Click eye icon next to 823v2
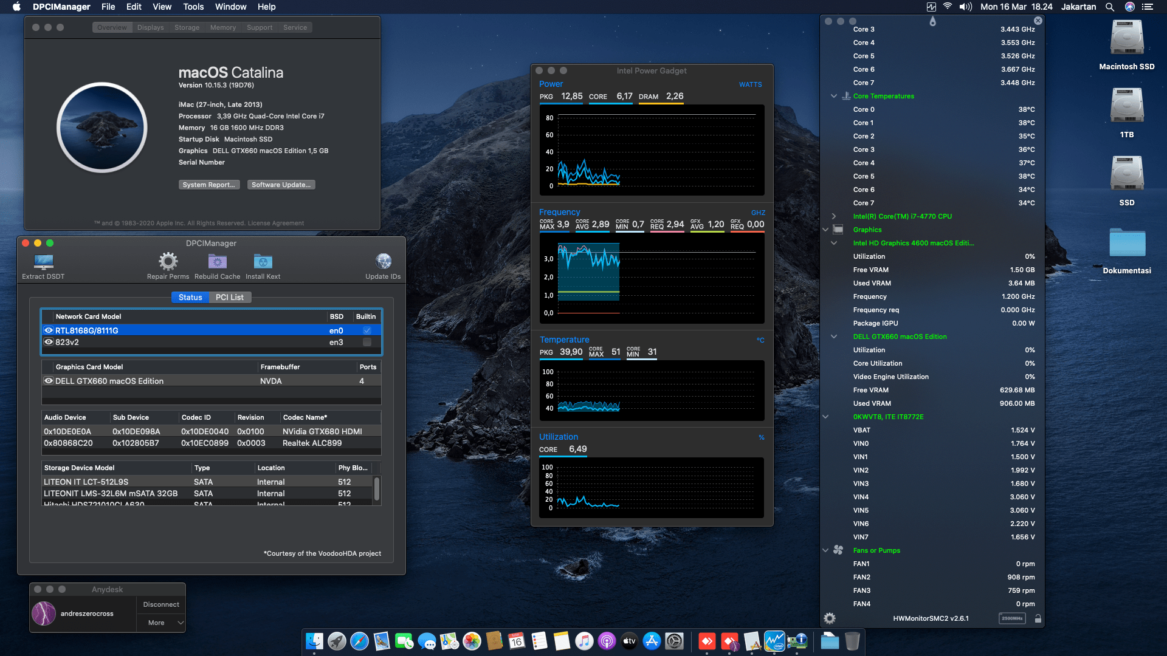 pyautogui.click(x=49, y=342)
